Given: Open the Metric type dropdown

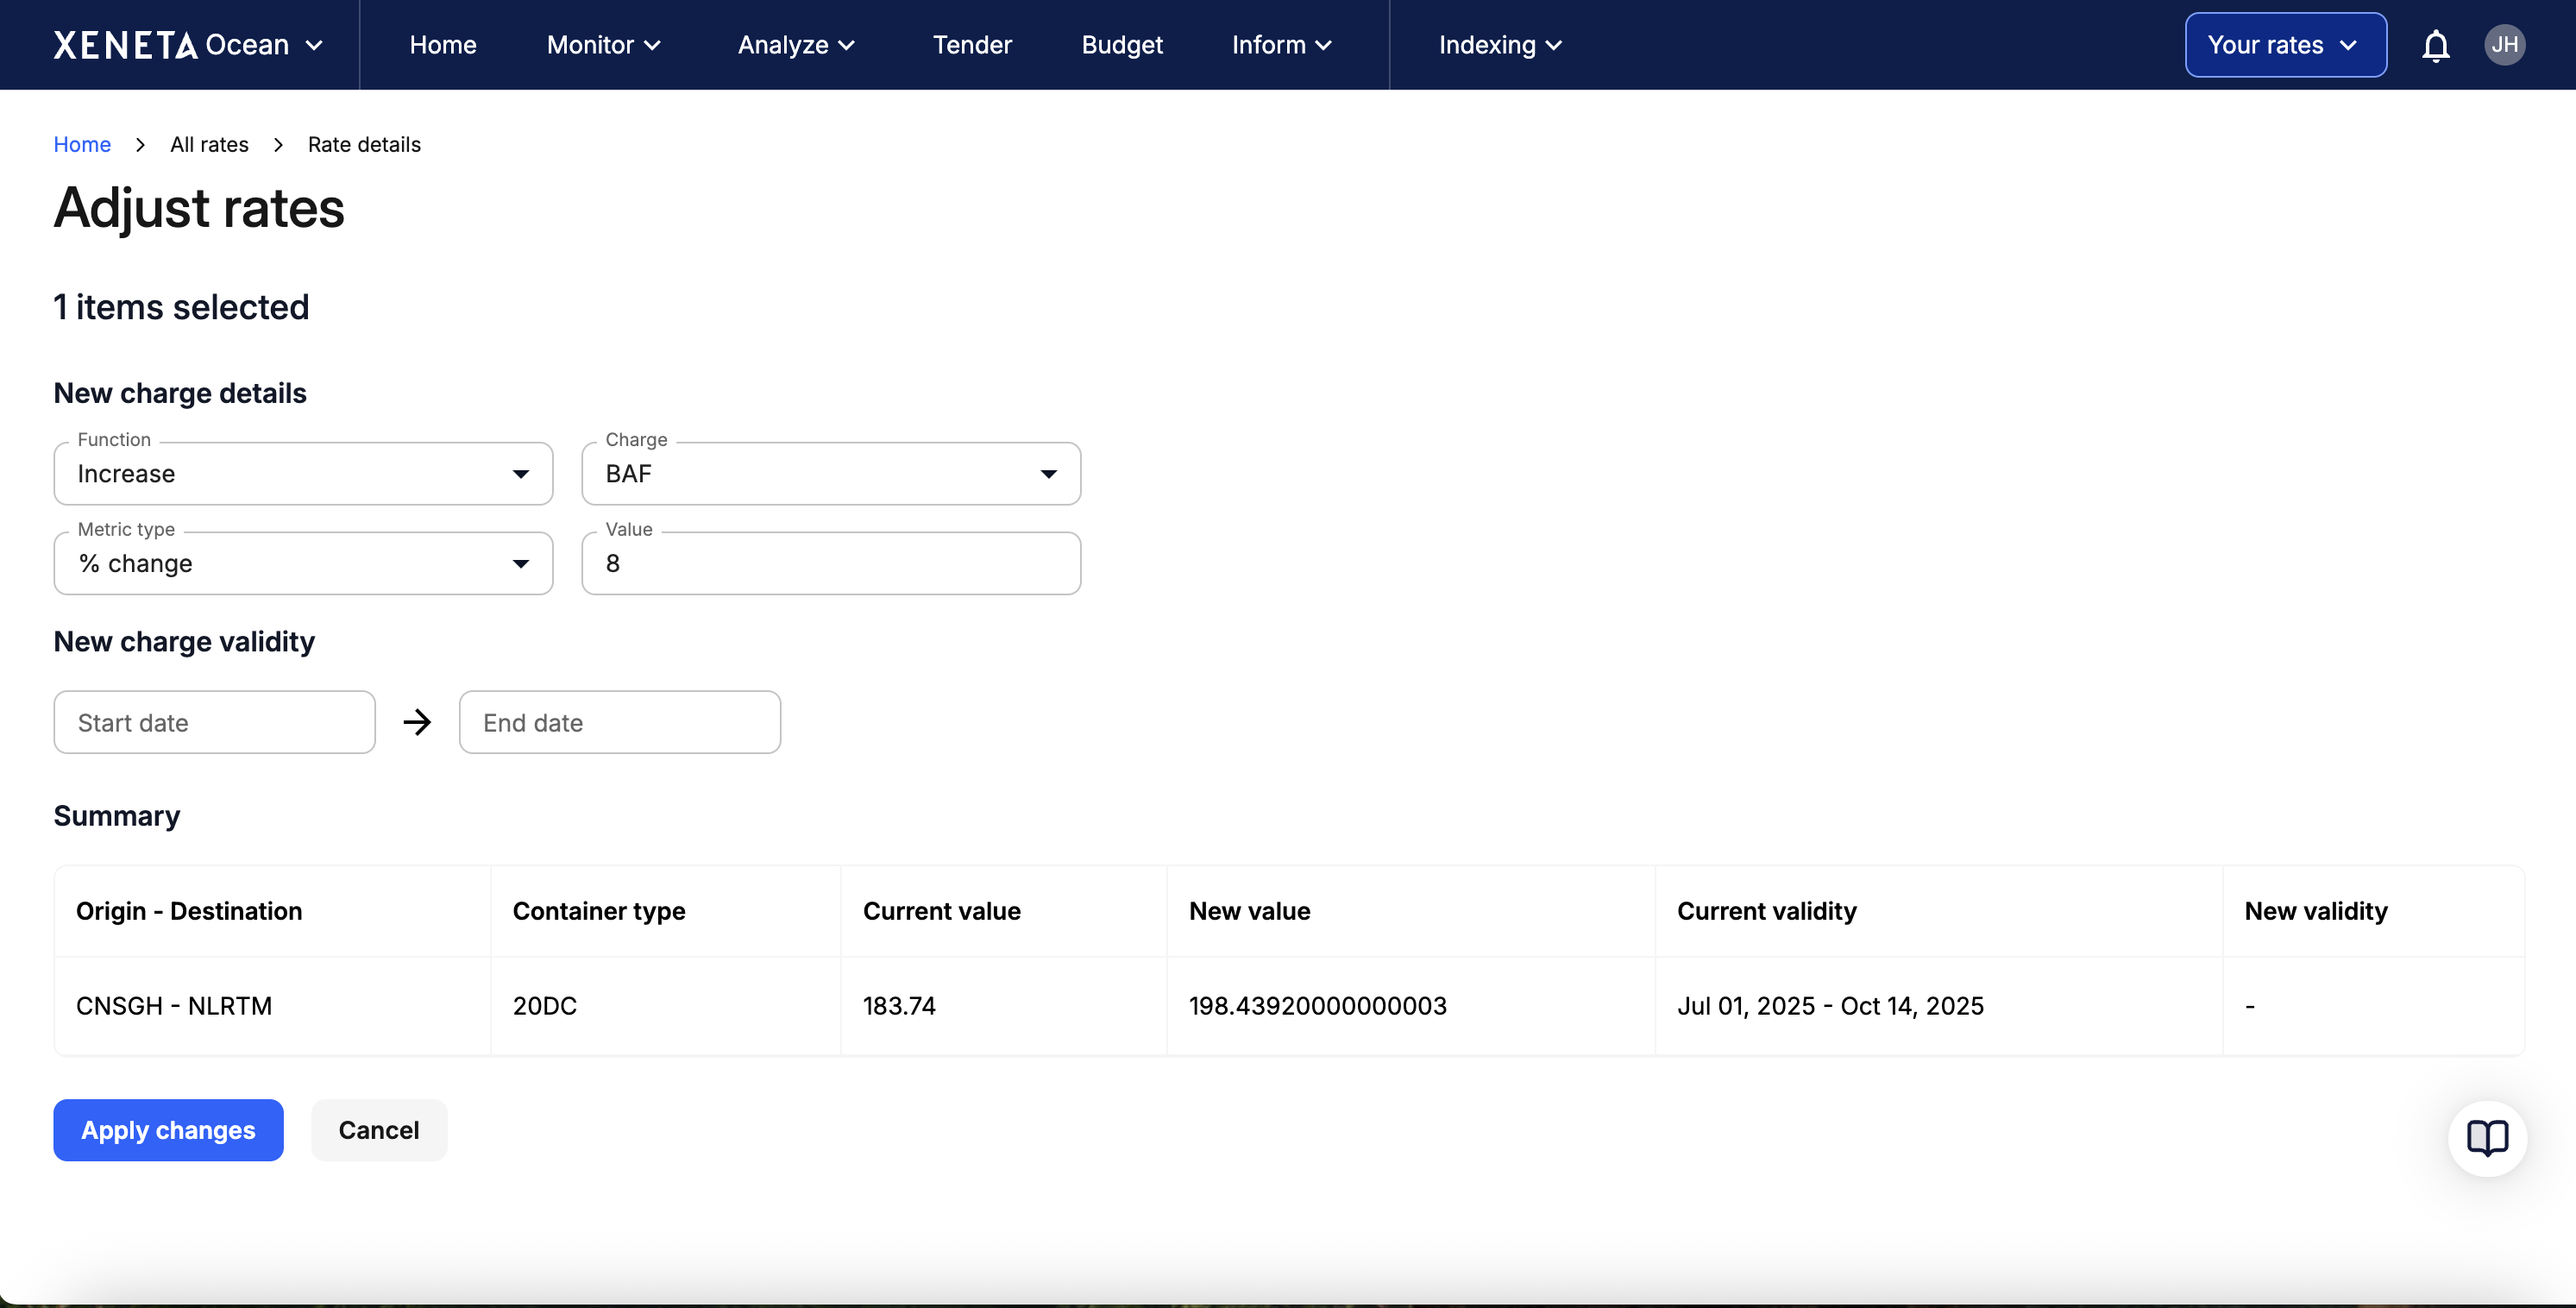Looking at the screenshot, I should coord(303,564).
